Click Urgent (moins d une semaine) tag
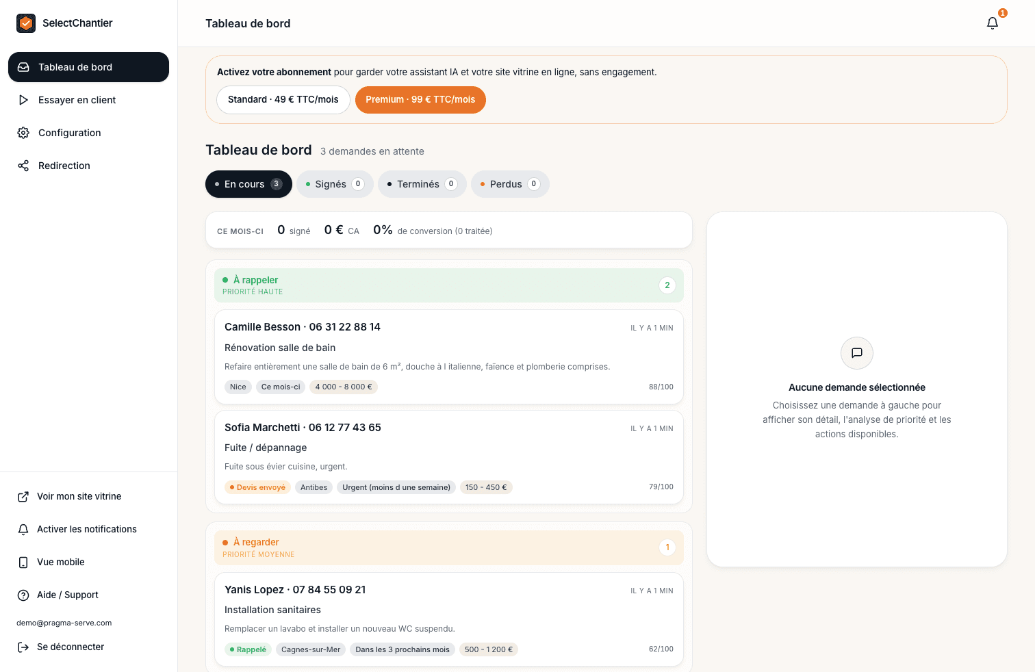 pyautogui.click(x=396, y=487)
